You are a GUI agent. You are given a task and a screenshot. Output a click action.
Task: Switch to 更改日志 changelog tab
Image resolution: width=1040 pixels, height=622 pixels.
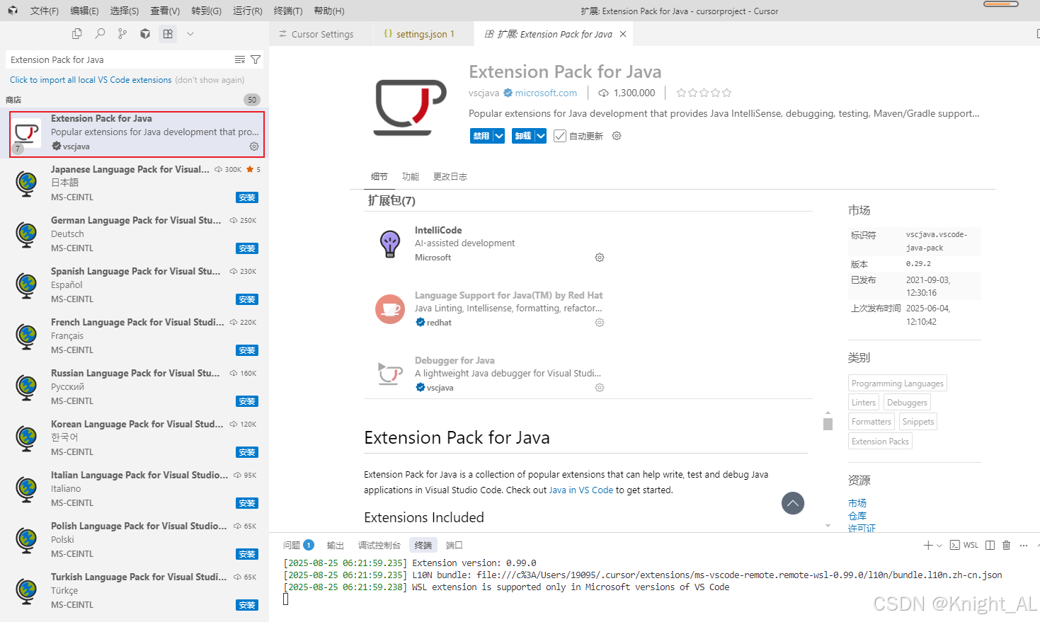[450, 177]
